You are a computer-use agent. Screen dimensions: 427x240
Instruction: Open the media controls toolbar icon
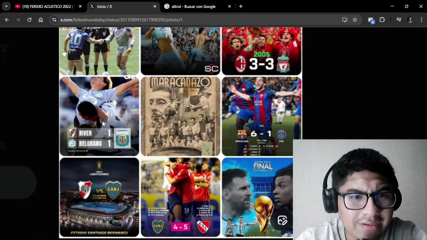pyautogui.click(x=399, y=20)
